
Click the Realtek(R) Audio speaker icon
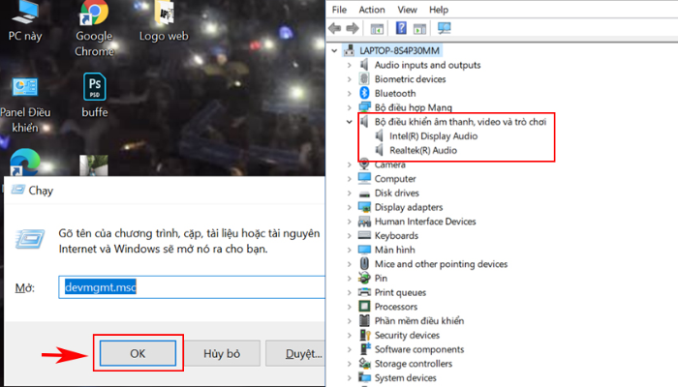(x=380, y=150)
